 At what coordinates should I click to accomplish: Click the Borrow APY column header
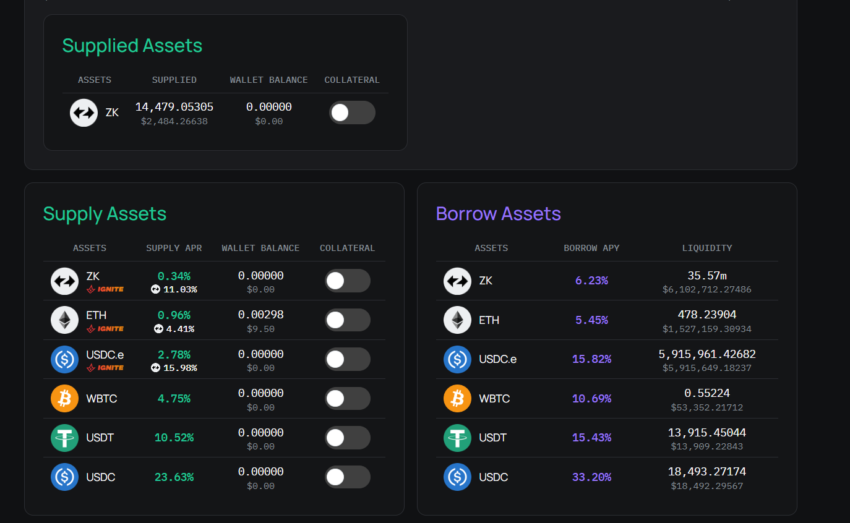tap(591, 248)
